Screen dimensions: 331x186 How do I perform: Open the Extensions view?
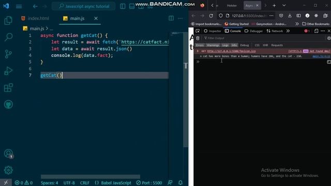pos(8,88)
